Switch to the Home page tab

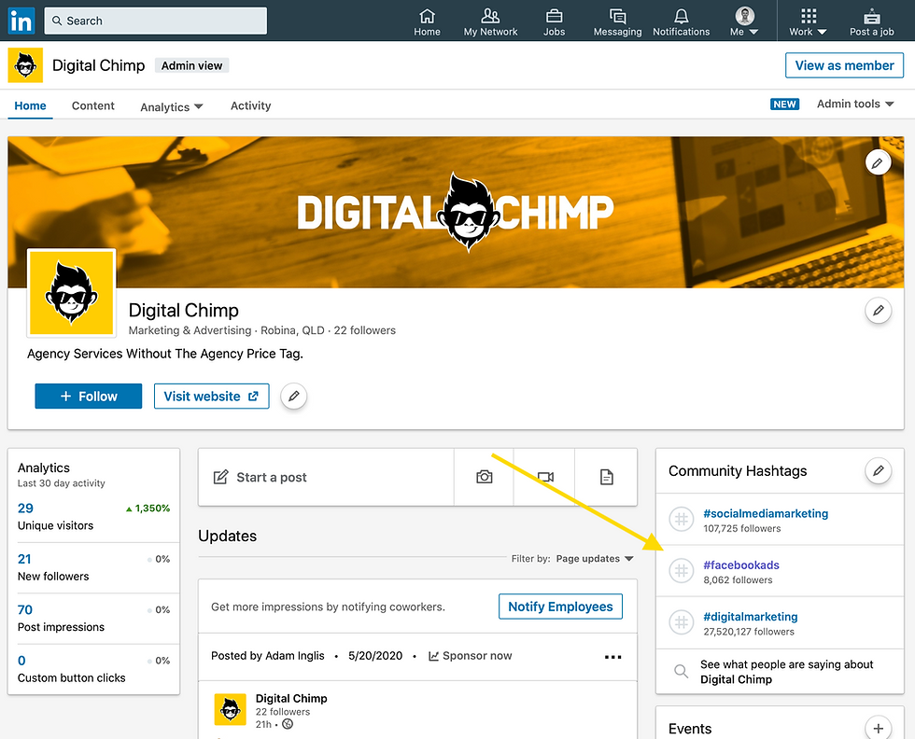click(x=30, y=105)
